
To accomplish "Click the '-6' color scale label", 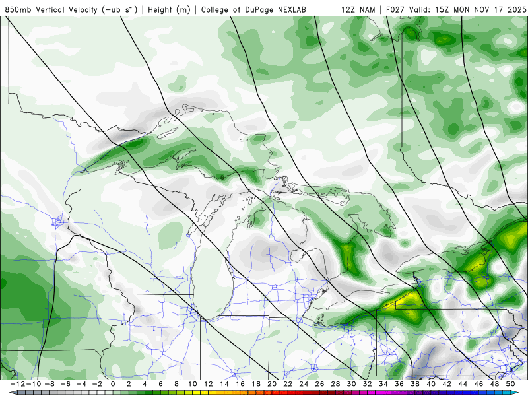I will pos(65,384).
